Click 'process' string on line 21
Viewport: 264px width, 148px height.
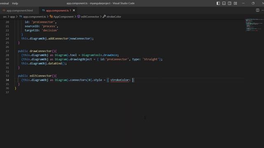(x=49, y=26)
